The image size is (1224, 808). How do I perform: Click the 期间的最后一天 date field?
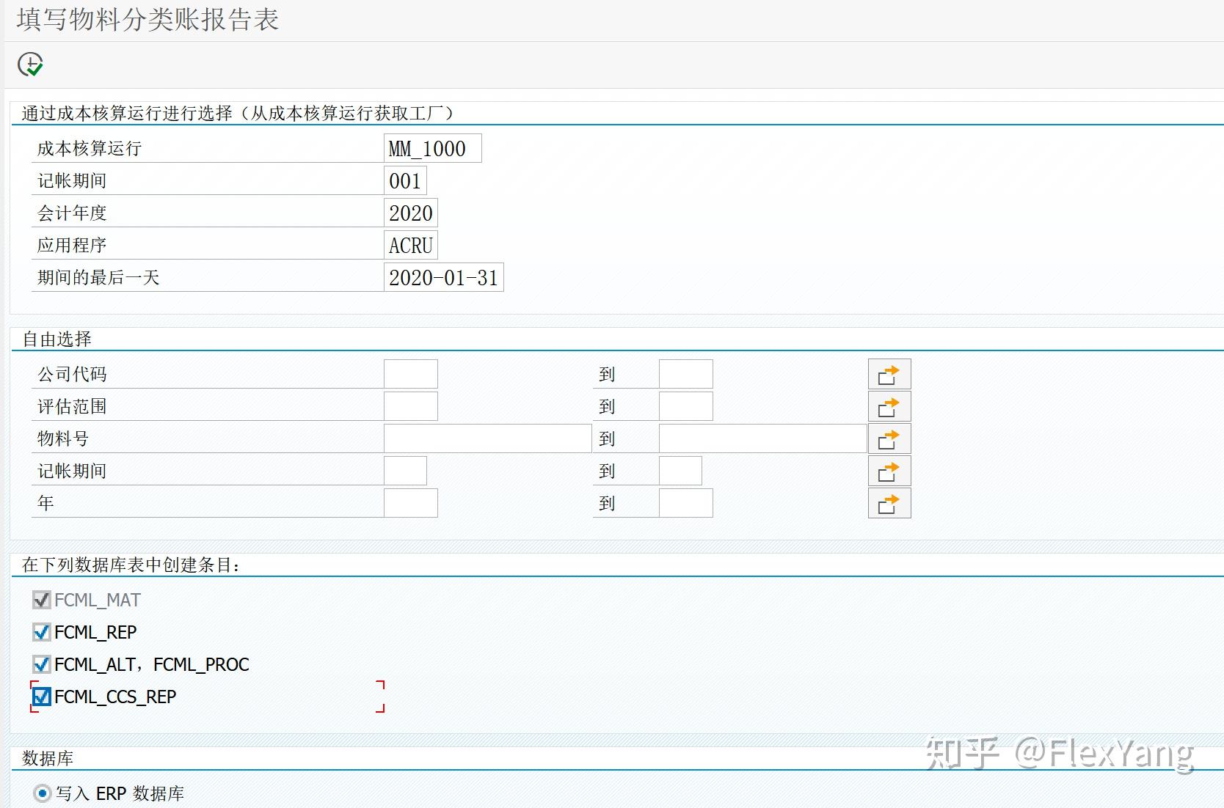[442, 277]
